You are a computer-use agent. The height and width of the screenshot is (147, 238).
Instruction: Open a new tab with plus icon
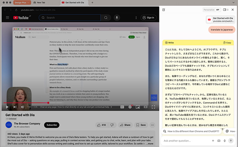[x=92, y=3]
